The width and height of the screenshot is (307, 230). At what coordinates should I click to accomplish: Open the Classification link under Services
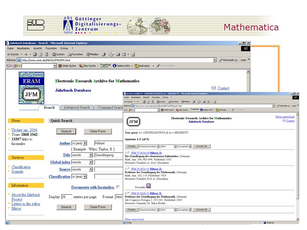(x=21, y=167)
